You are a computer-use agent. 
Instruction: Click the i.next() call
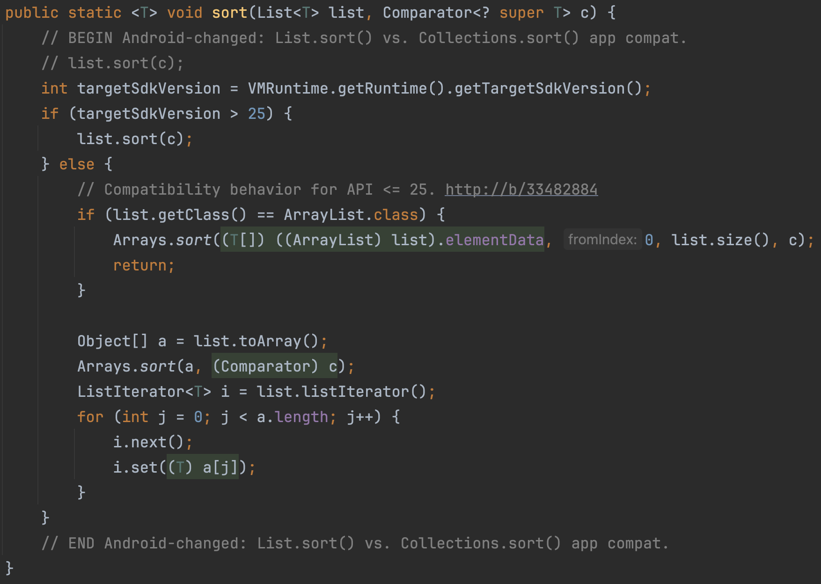(149, 442)
